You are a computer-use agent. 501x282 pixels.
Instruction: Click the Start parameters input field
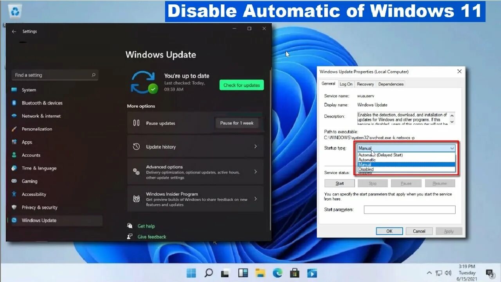click(x=409, y=210)
